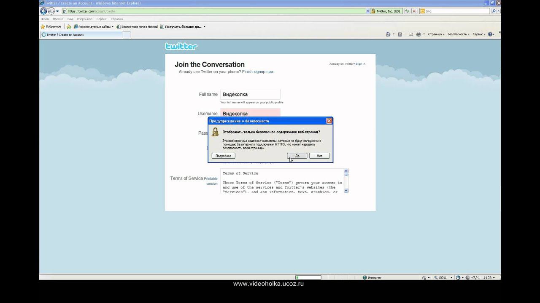Click the Username input field
This screenshot has height=303, width=540.
pyautogui.click(x=250, y=113)
